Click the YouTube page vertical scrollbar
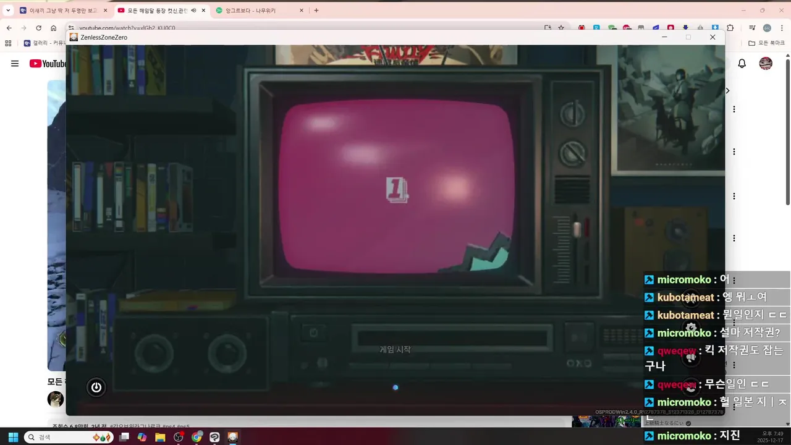The height and width of the screenshot is (445, 791). pyautogui.click(x=787, y=132)
